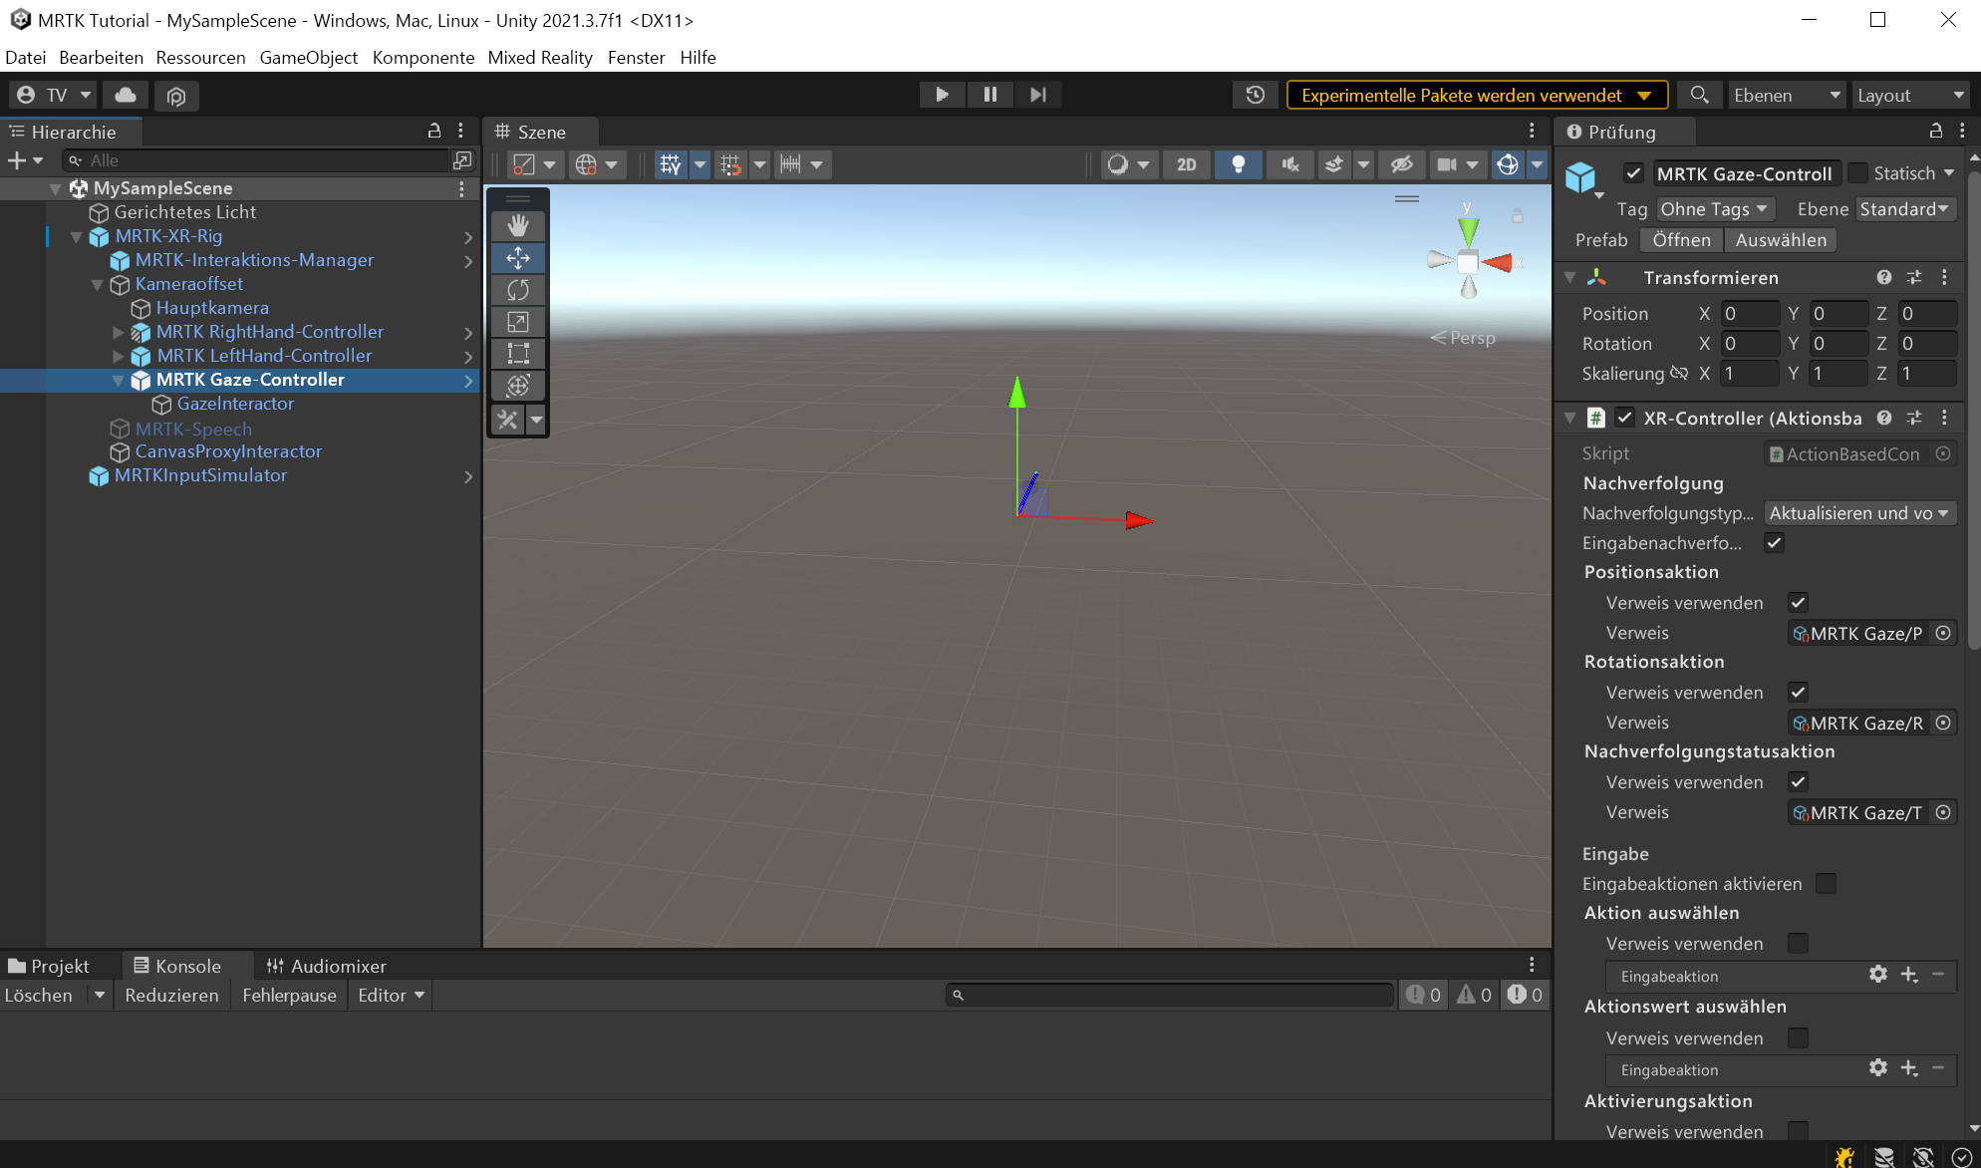Select the Hand pan tool in Scene toolbar
Screen dimensions: 1981x1168
coord(517,225)
